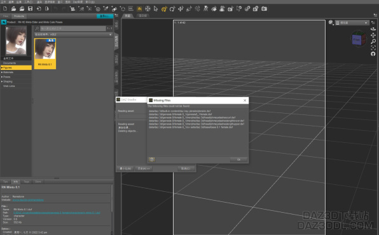Click the Open file folder icon
Image resolution: width=379 pixels, height=235 pixels.
click(13, 9)
